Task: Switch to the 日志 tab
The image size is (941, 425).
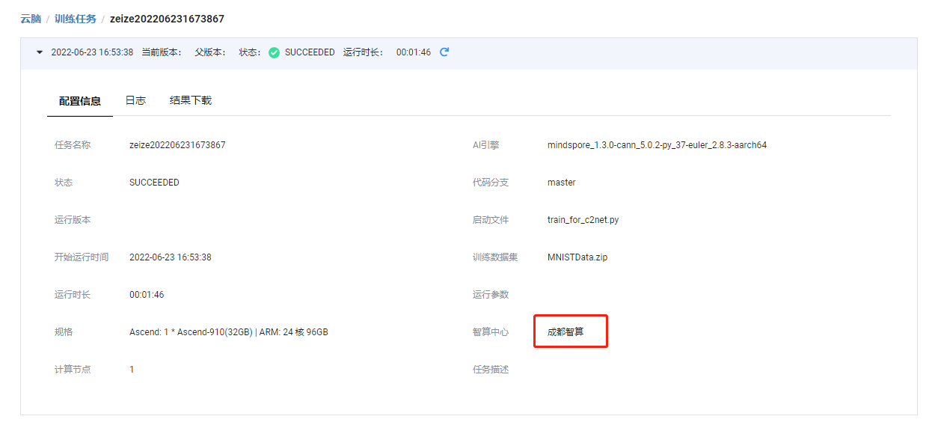Action: click(135, 100)
